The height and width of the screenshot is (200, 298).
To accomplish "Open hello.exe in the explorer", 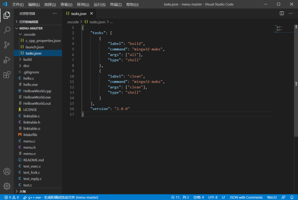I will tap(38, 85).
